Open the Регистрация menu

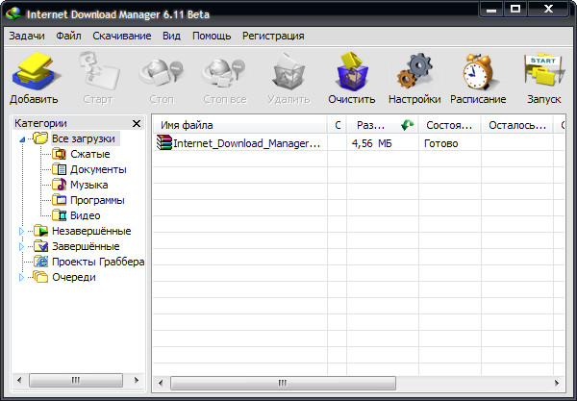click(273, 36)
